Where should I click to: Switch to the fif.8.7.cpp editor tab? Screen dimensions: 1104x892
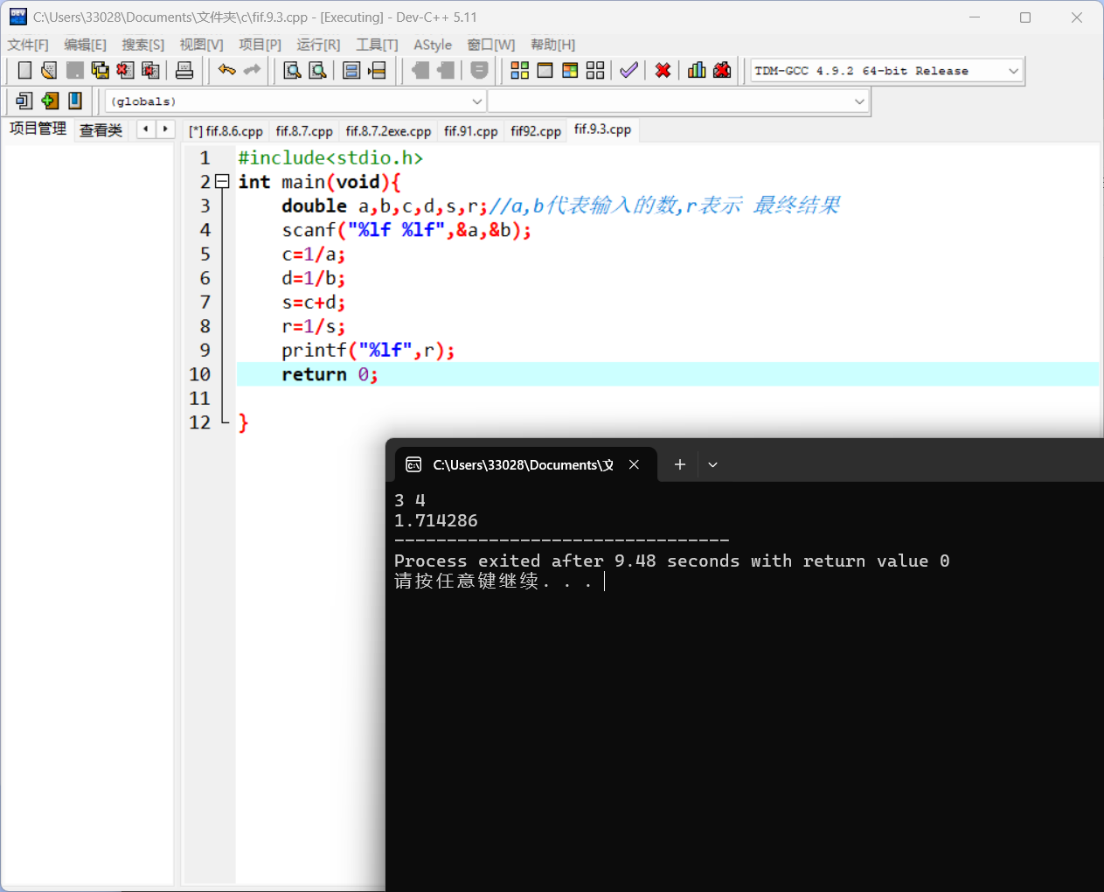(304, 131)
